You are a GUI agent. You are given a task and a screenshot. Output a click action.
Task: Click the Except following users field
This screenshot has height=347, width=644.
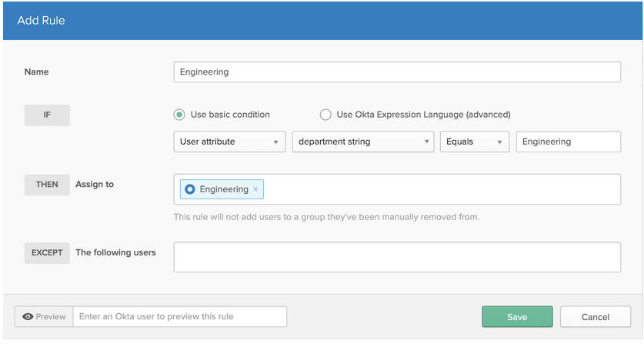pos(397,257)
